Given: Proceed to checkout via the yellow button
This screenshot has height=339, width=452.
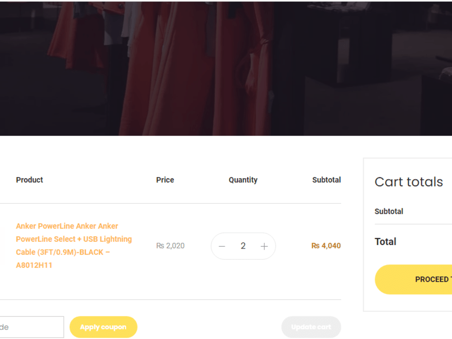Looking at the screenshot, I should 414,279.
